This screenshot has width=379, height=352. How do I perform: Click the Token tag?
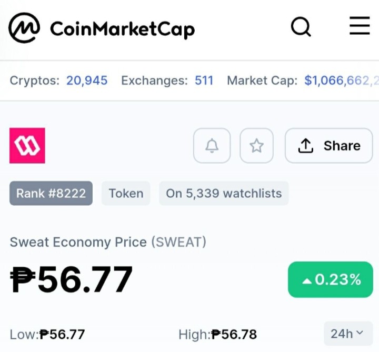[x=126, y=193]
